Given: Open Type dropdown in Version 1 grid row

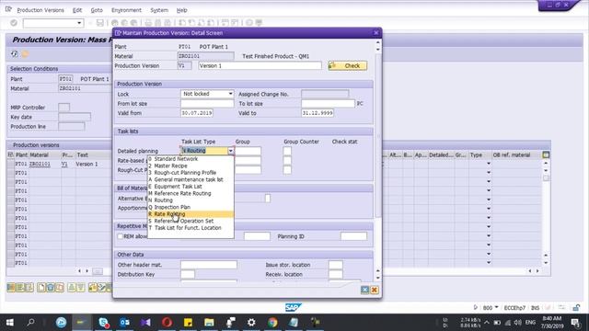Looking at the screenshot, I should click(x=489, y=164).
